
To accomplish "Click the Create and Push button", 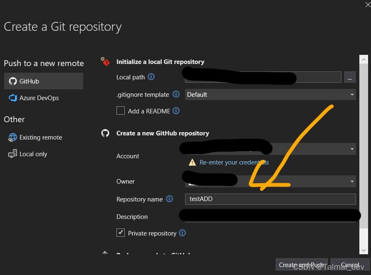I will pos(302,265).
